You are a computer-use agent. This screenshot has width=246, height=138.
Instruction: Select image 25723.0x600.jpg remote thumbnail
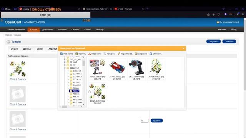pyautogui.click(x=136, y=67)
